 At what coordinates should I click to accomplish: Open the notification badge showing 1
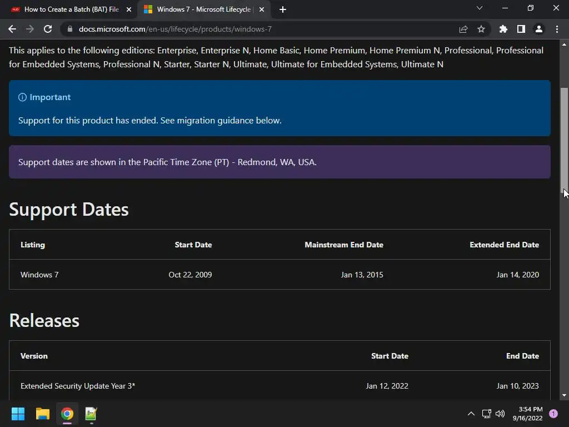pyautogui.click(x=553, y=414)
